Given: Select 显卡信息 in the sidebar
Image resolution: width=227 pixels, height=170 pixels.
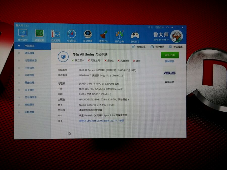Looking at the screenshot, I should pos(30,90).
